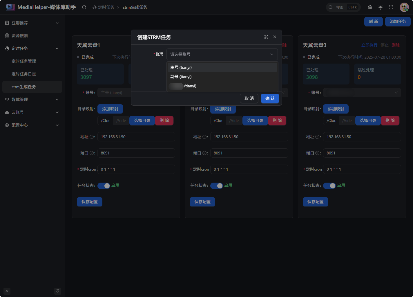413x297 pixels.
Task: Maximize the 创建STRM任务 dialog
Action: point(266,37)
